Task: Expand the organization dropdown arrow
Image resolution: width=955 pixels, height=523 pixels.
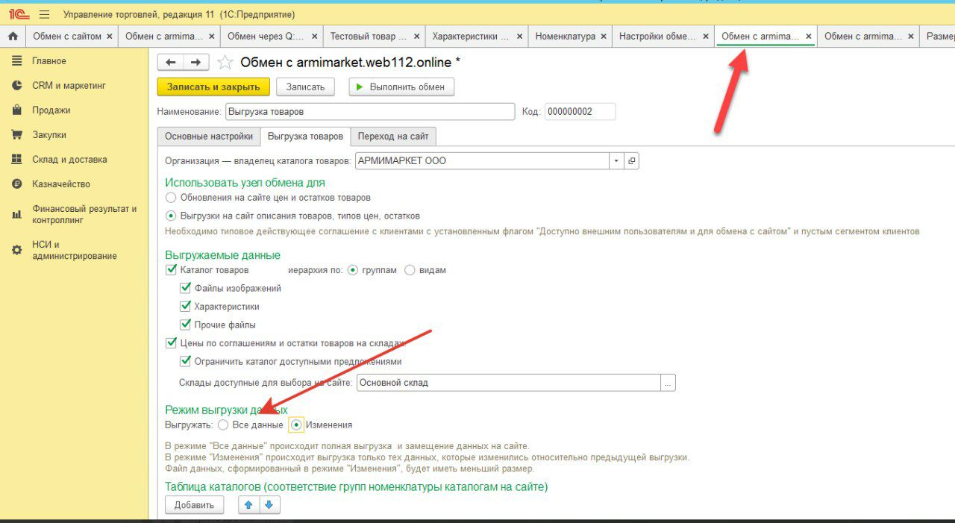Action: pos(616,160)
